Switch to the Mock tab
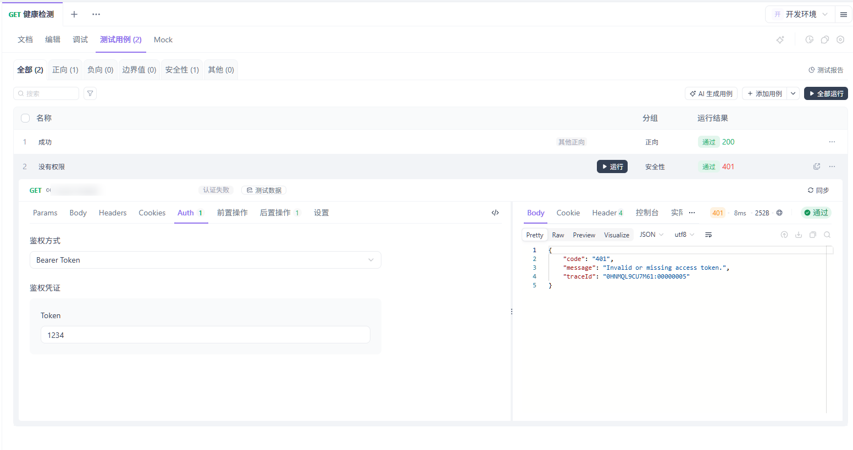Viewport: 853px width, 450px height. click(163, 40)
